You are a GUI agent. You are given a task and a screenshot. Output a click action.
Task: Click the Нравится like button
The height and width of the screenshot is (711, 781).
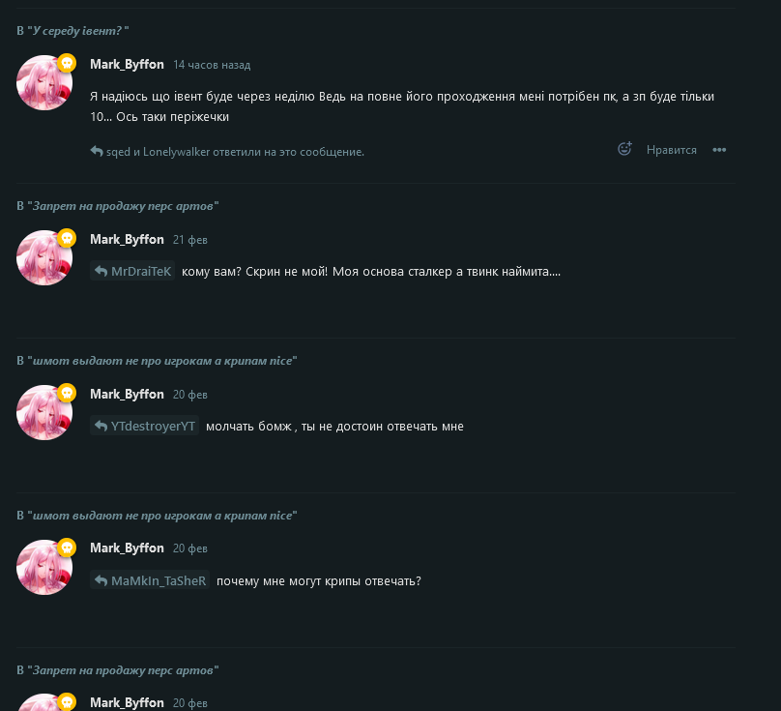pos(672,150)
